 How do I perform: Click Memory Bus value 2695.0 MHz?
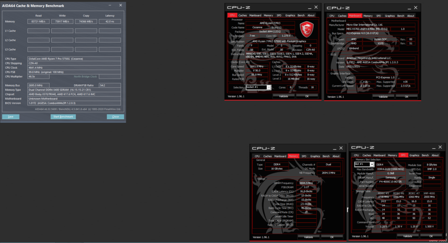coord(38,85)
